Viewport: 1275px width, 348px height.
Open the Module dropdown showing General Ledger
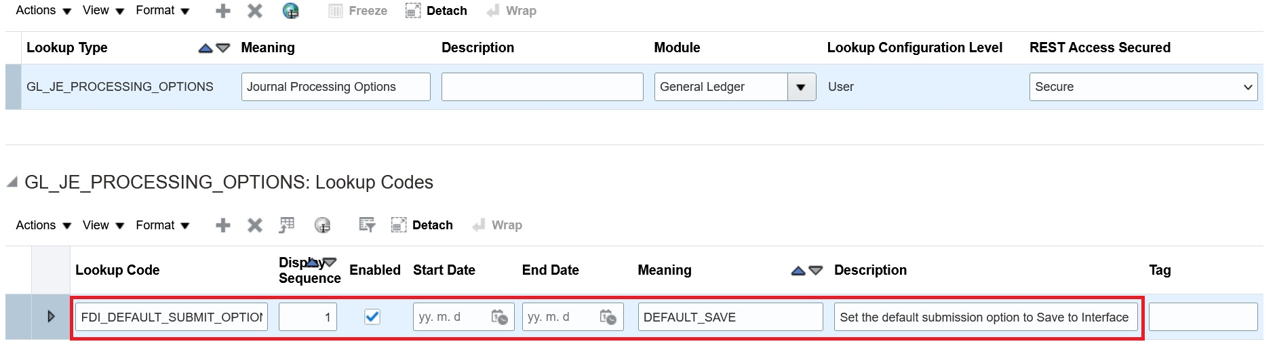click(x=801, y=87)
